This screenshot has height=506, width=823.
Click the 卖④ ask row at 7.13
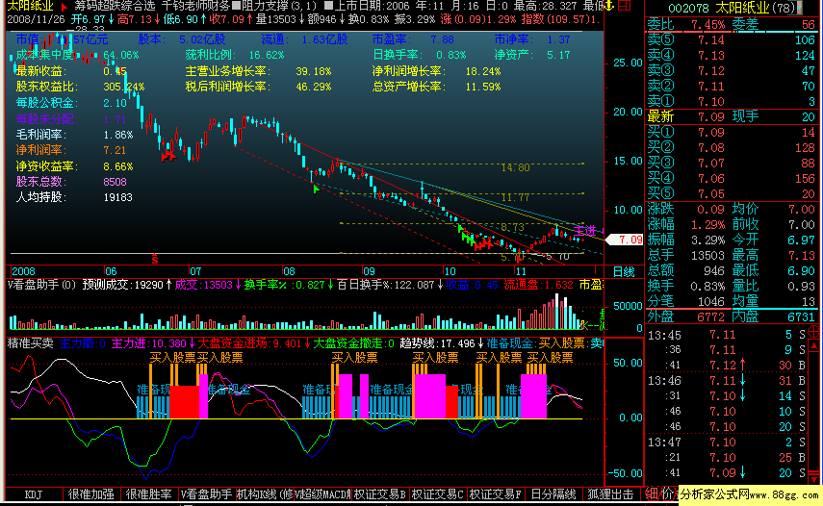pos(731,55)
